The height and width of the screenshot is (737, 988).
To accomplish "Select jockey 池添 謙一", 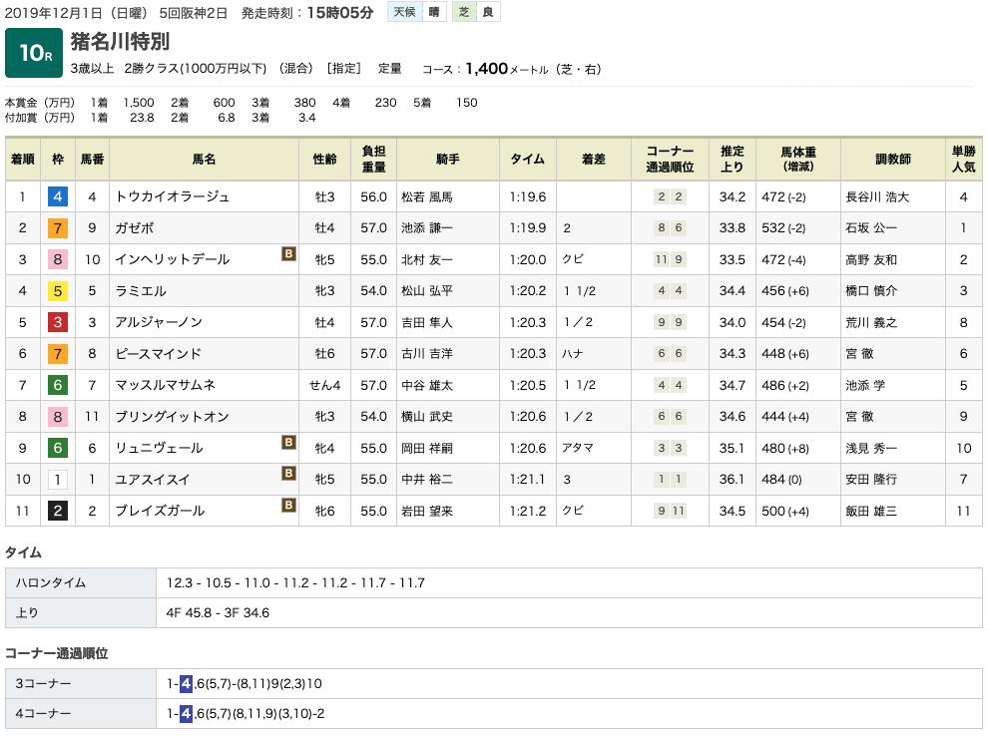I will point(426,228).
